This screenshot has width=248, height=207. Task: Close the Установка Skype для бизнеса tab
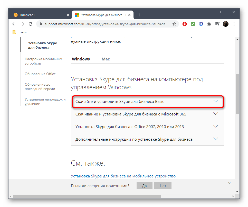[129, 15]
